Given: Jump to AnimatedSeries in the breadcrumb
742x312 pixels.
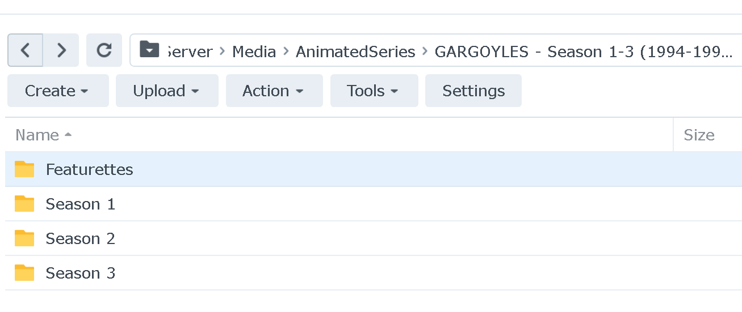Looking at the screenshot, I should 355,52.
